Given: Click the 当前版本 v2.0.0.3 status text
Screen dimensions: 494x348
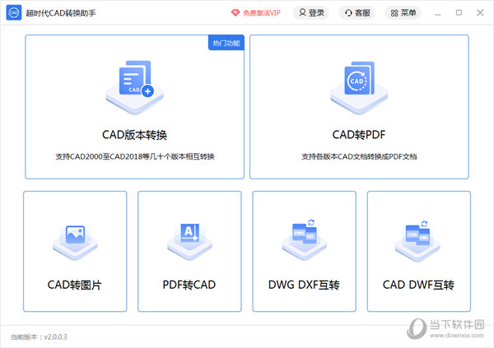Looking at the screenshot, I should click(39, 337).
